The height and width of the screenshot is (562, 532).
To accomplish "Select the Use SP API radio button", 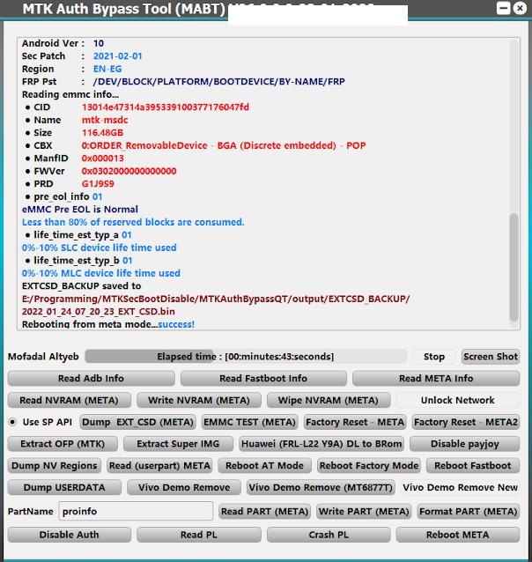I will pyautogui.click(x=13, y=422).
